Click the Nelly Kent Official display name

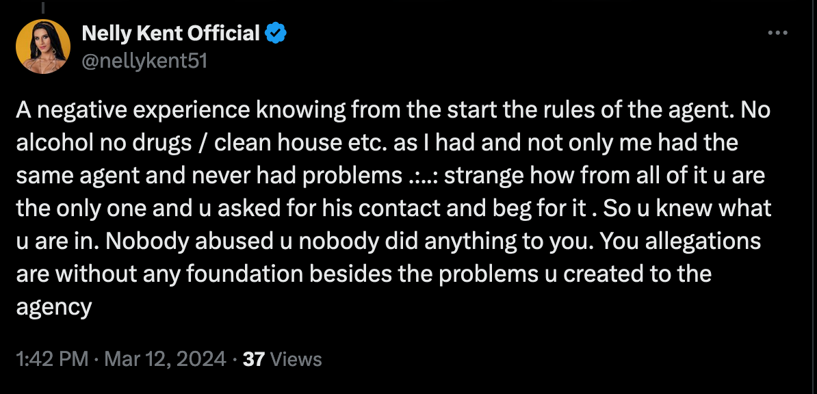[x=170, y=33]
